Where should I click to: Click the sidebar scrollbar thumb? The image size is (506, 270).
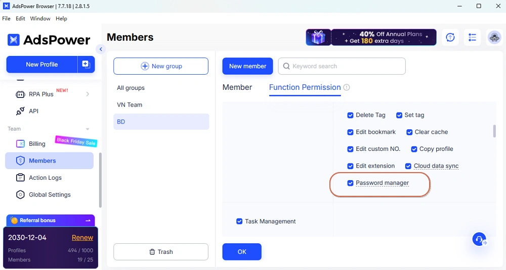[x=100, y=180]
